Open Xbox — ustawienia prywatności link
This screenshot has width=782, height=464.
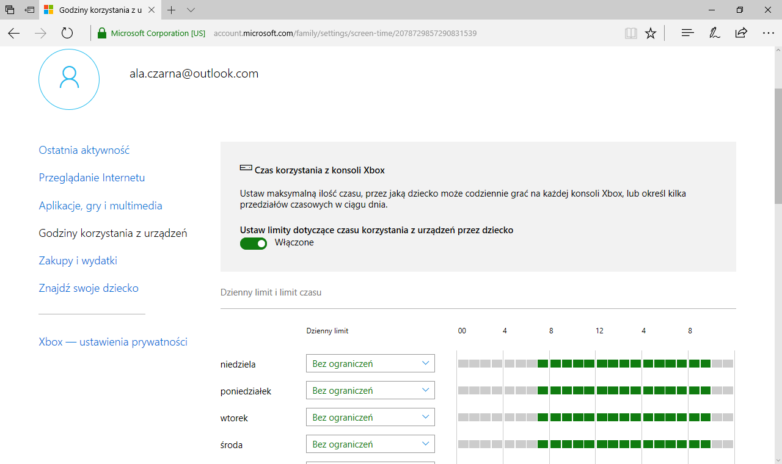tap(112, 342)
